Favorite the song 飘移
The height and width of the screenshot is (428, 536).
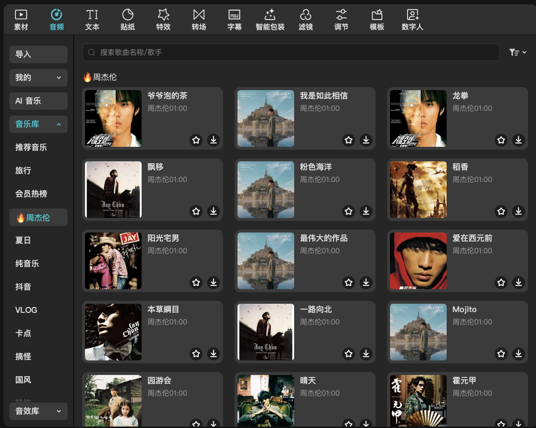pos(196,211)
